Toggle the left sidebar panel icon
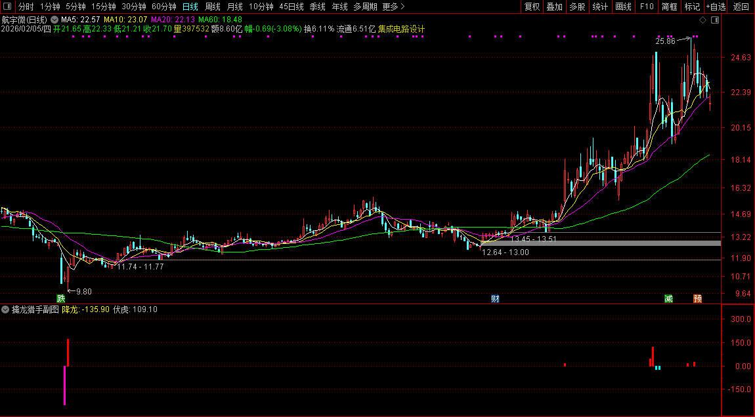This screenshot has width=755, height=417. (7, 7)
